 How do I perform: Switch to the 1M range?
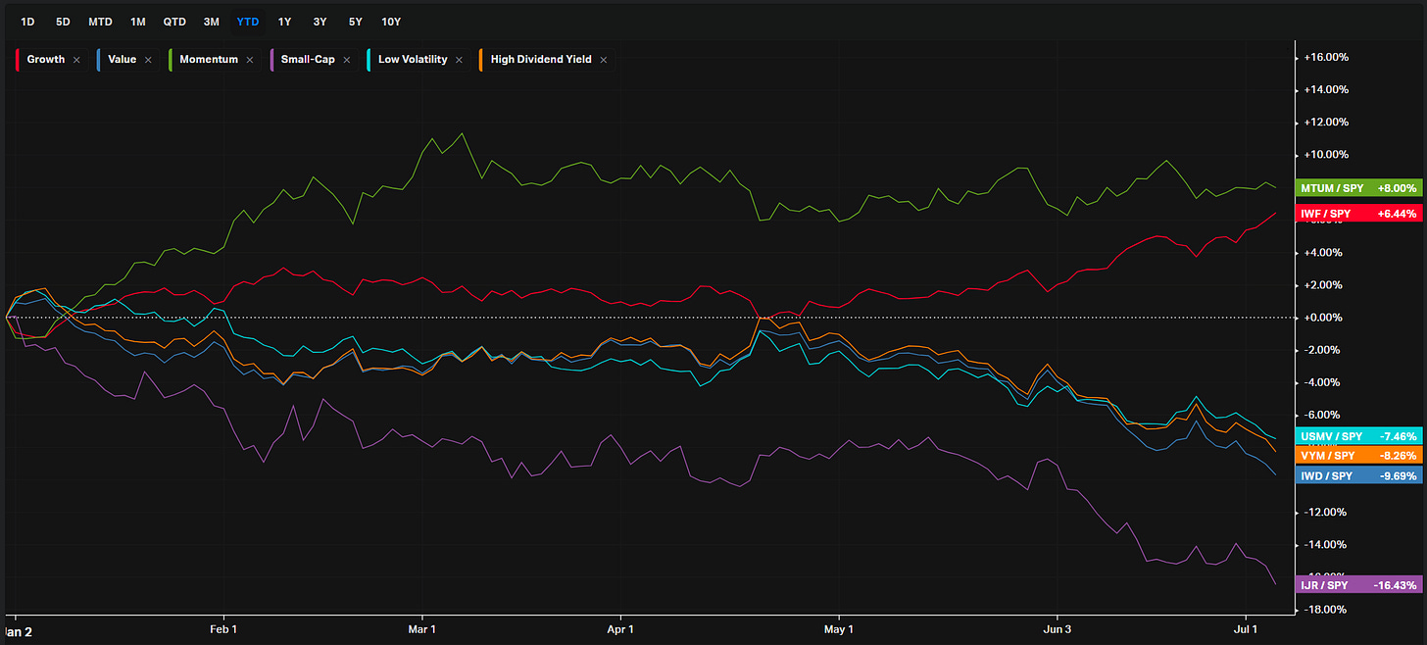(x=138, y=22)
